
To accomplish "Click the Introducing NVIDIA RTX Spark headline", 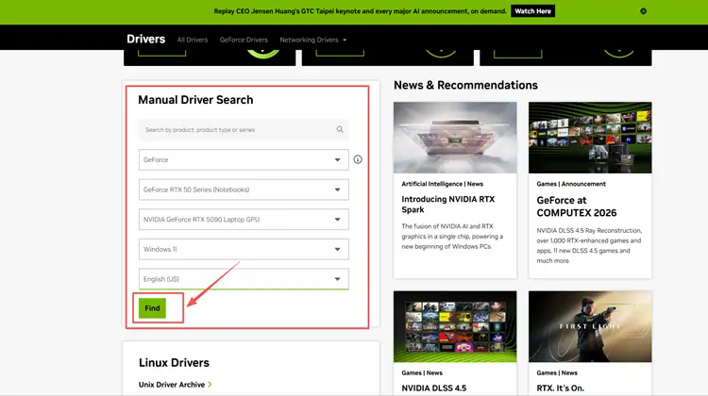I will pos(447,205).
